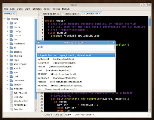
Task: Expand the scratchpad folder
Action: point(7,64)
